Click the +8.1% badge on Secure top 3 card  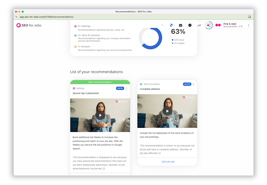(x=120, y=88)
